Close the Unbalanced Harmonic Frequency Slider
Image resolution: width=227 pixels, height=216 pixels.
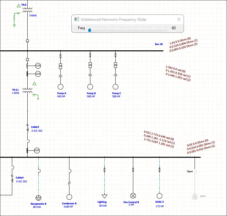(179, 19)
